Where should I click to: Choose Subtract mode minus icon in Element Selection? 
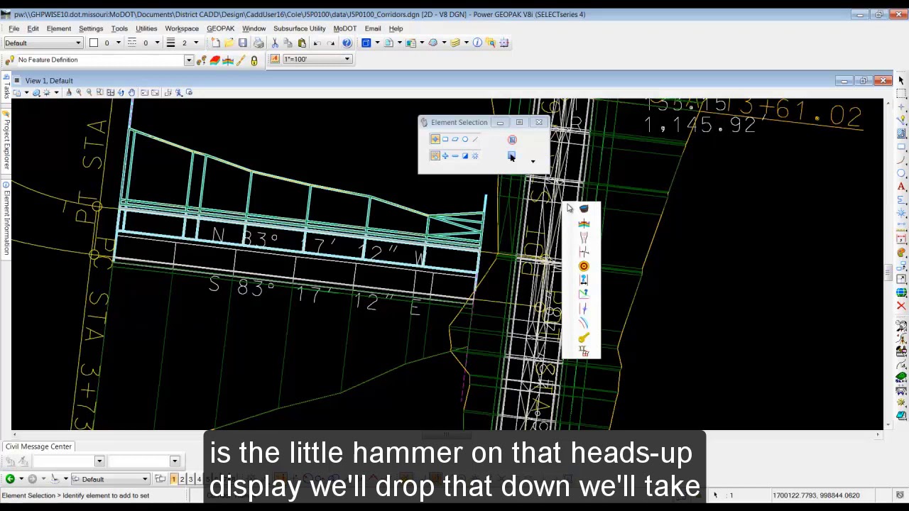(455, 156)
